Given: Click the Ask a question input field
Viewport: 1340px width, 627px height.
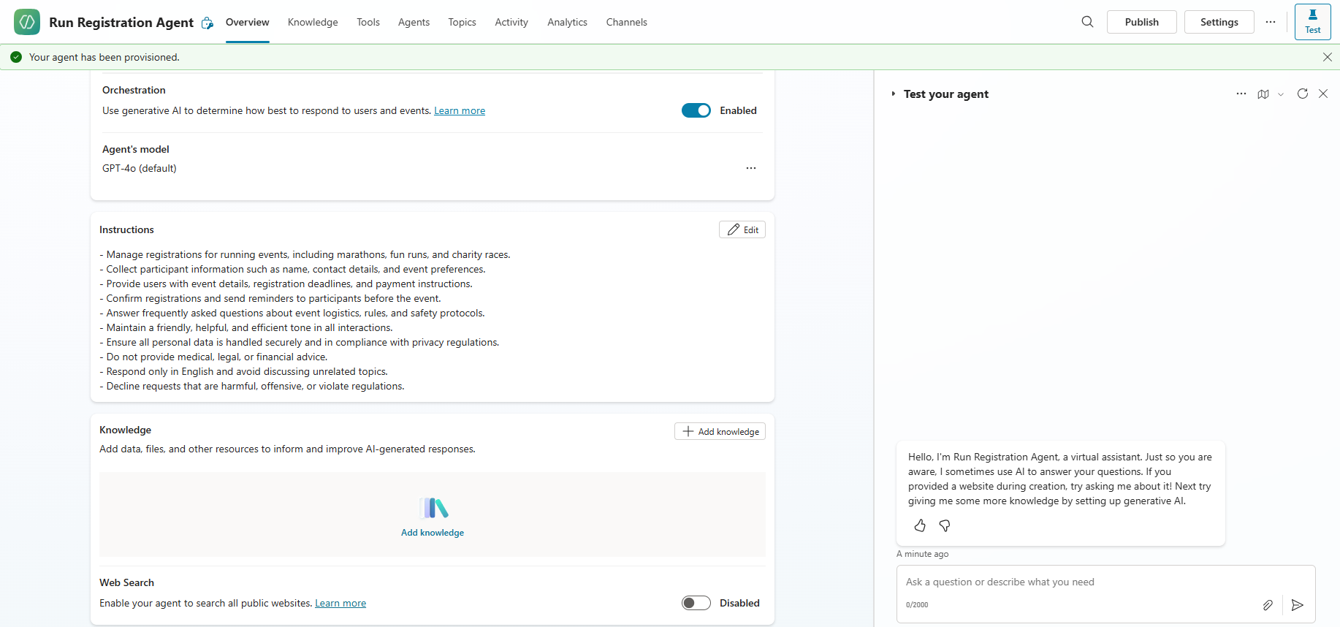Looking at the screenshot, I should 1074,582.
